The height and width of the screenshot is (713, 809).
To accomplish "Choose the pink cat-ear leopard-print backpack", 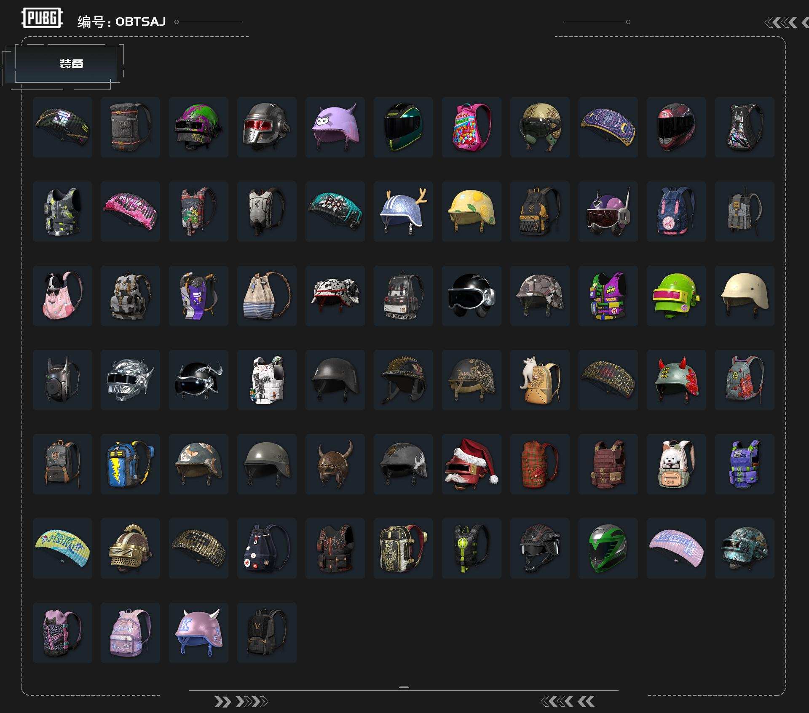I will [x=62, y=633].
